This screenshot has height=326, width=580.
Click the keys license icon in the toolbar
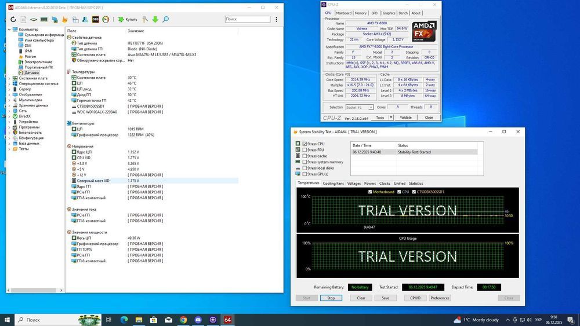pos(145,20)
